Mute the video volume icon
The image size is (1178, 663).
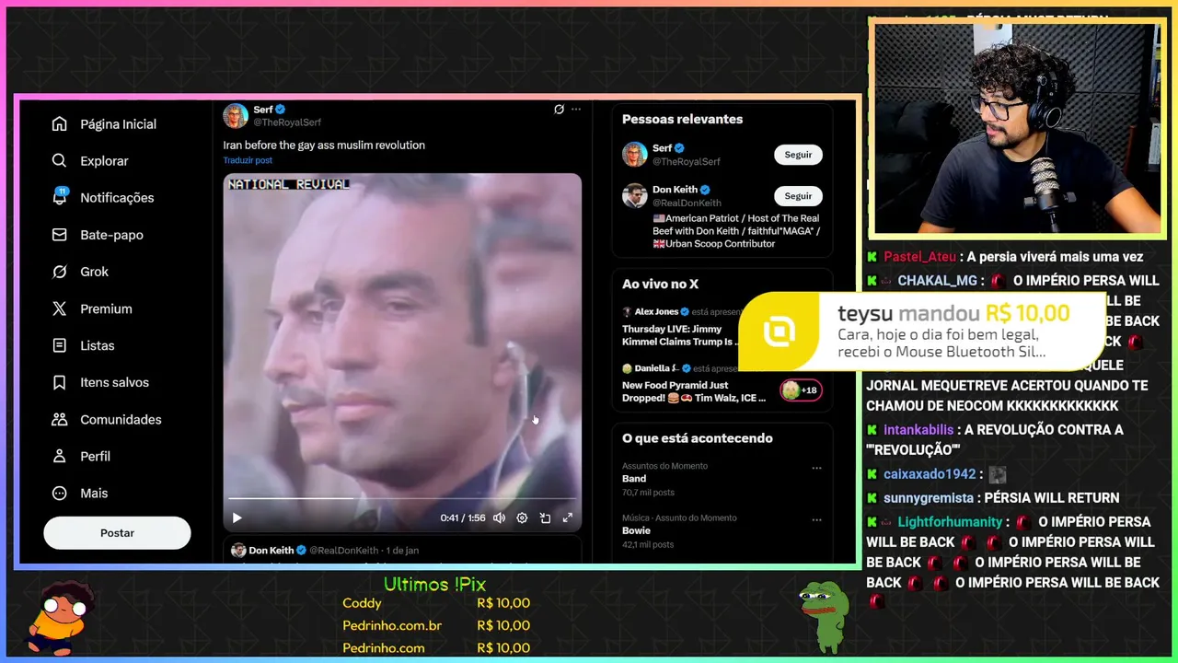point(499,518)
